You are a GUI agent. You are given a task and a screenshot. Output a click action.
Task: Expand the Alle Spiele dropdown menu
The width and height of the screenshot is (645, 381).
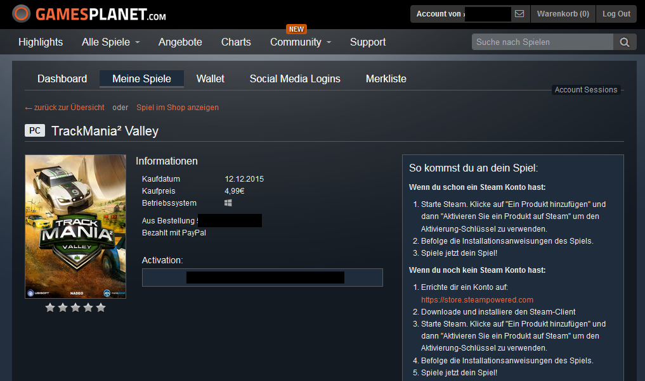[110, 42]
